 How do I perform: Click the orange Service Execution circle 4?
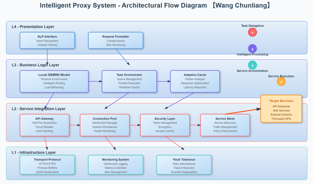281,81
